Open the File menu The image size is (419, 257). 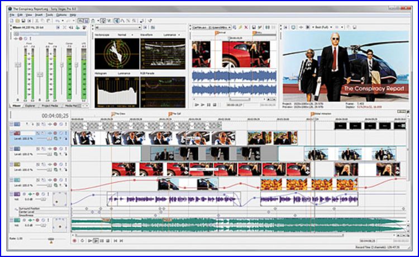12,15
